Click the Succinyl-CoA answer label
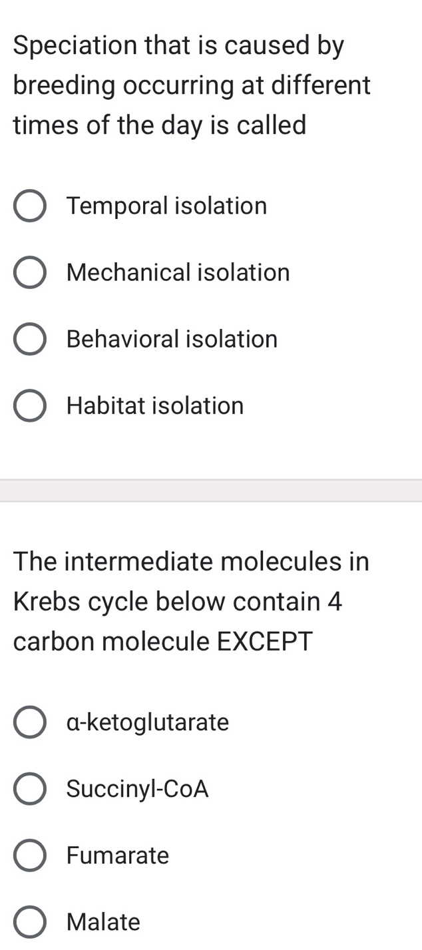 point(137,788)
